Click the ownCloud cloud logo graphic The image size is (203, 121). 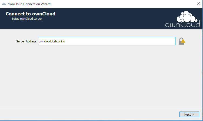coord(186,17)
